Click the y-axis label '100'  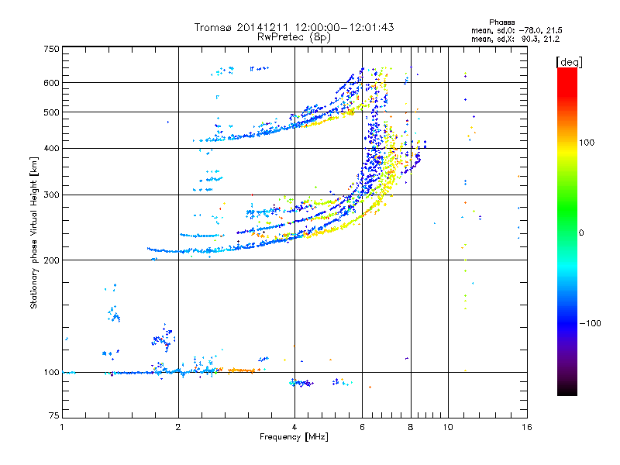[x=51, y=373]
